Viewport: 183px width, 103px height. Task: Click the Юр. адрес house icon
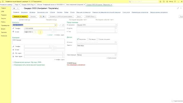tap(13, 53)
